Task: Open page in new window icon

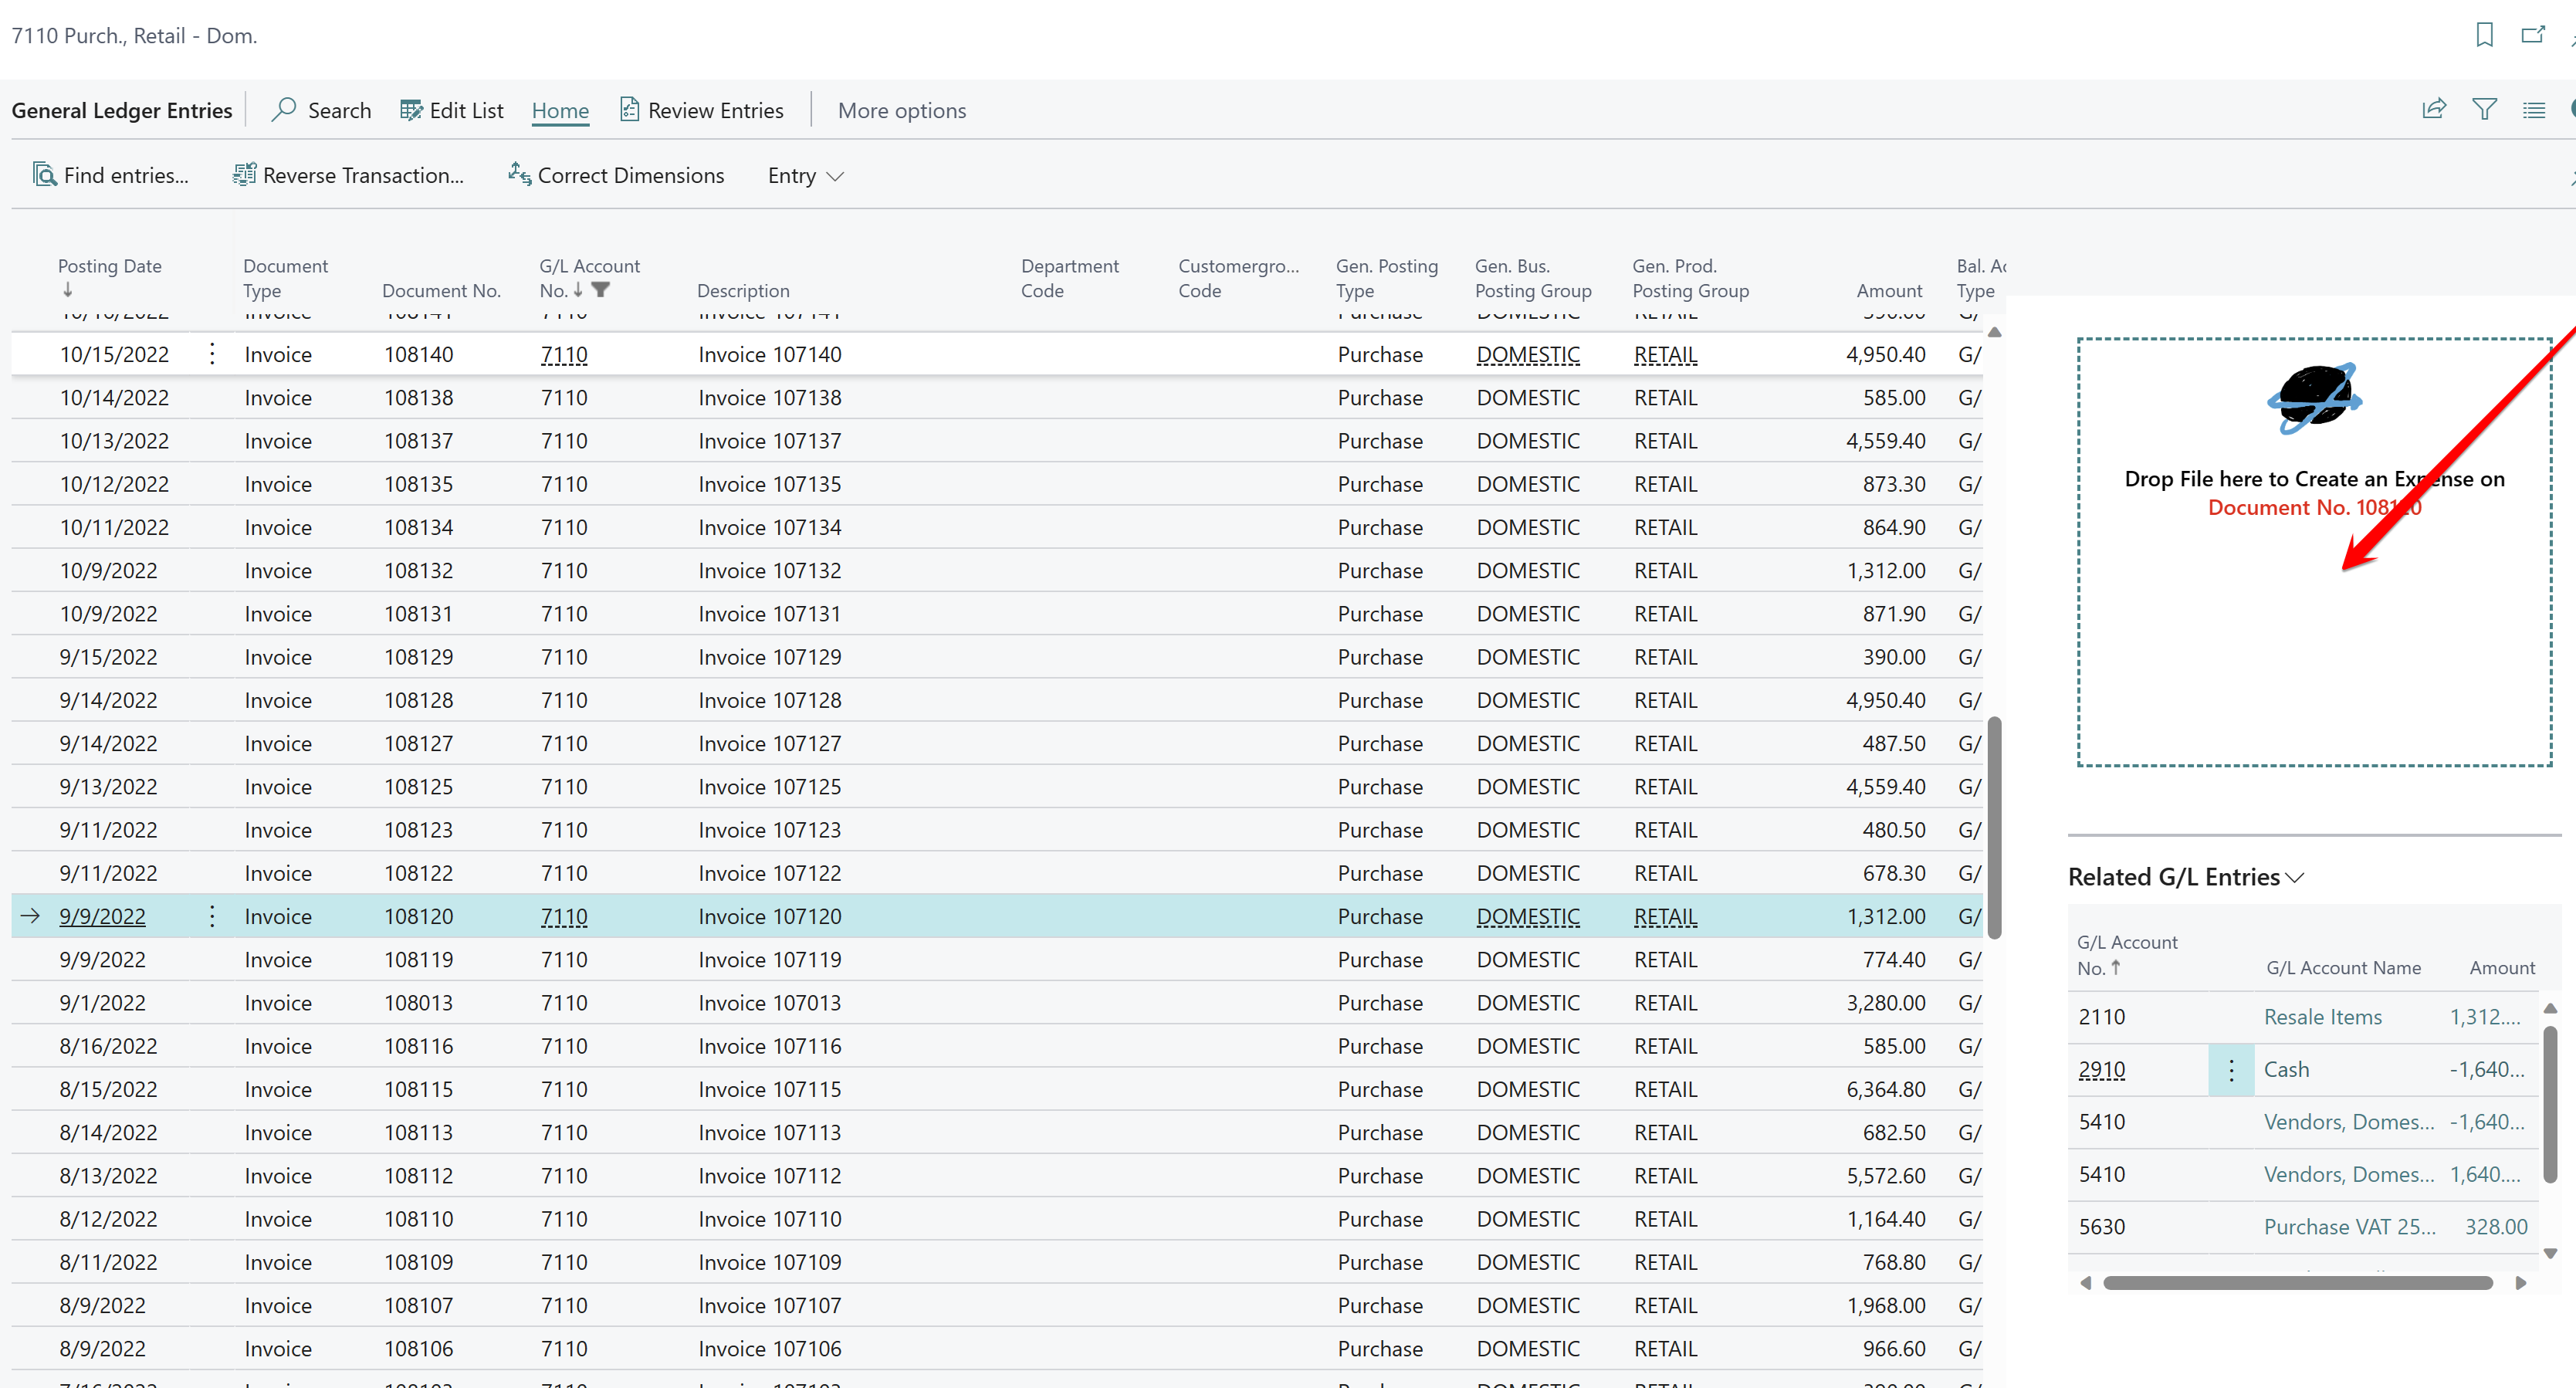Action: (2532, 35)
